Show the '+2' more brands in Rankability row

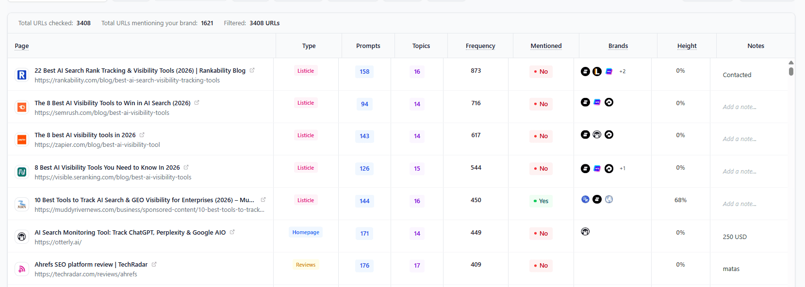(623, 71)
